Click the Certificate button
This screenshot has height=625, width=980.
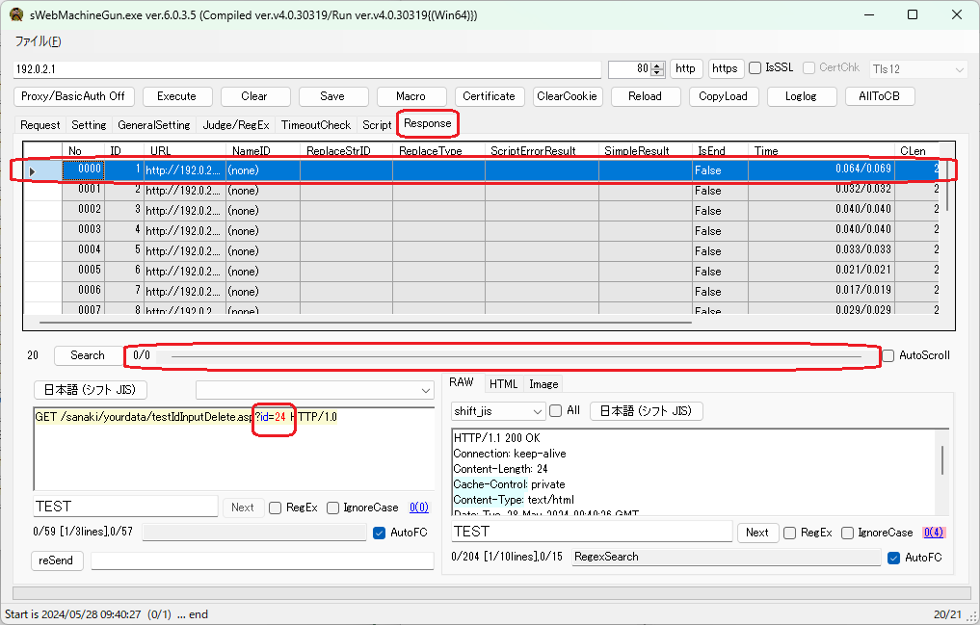pyautogui.click(x=489, y=96)
